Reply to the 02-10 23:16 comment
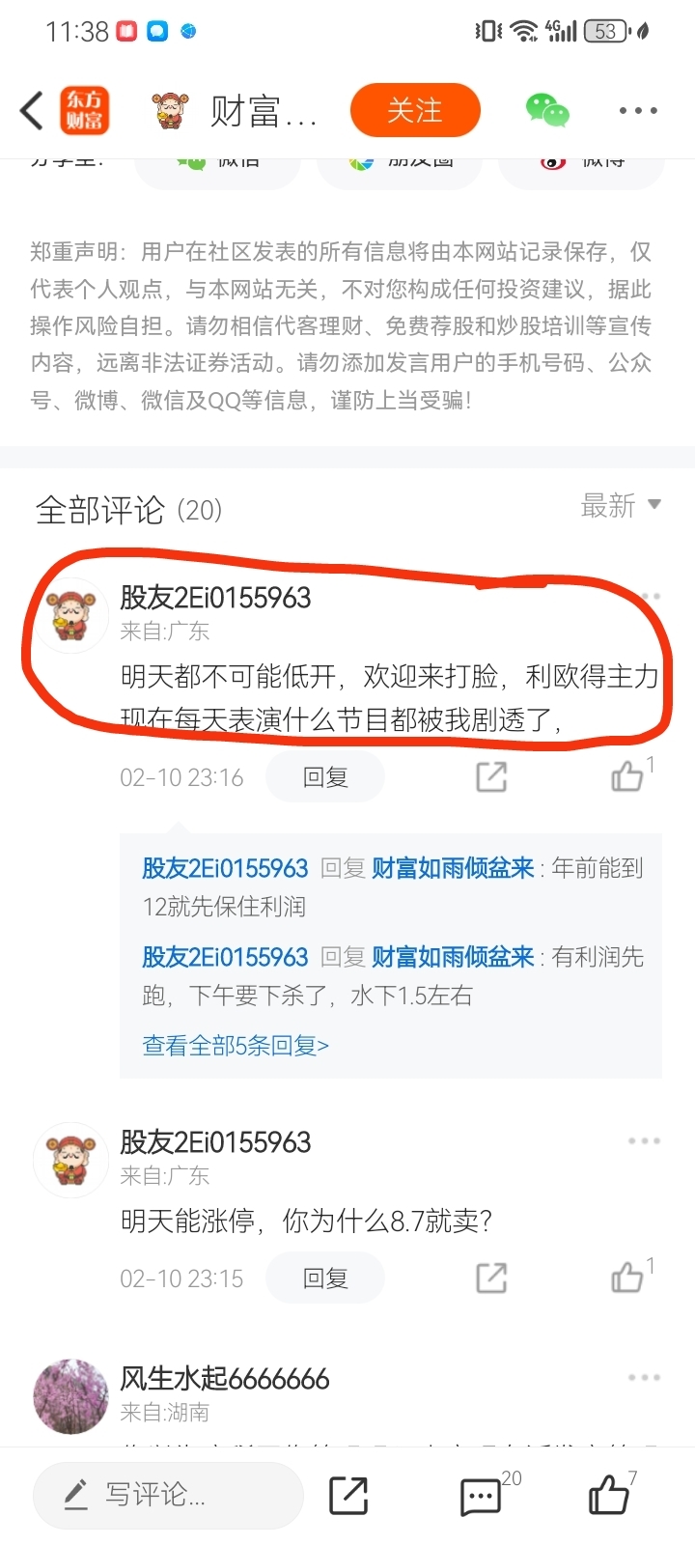The height and width of the screenshot is (1545, 695). (x=325, y=777)
